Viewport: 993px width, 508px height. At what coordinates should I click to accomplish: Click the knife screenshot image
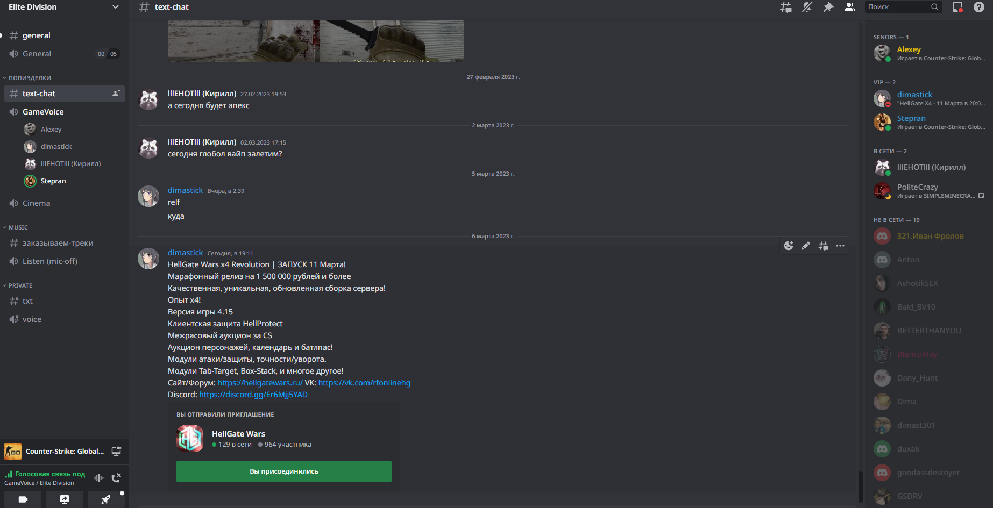click(x=316, y=41)
